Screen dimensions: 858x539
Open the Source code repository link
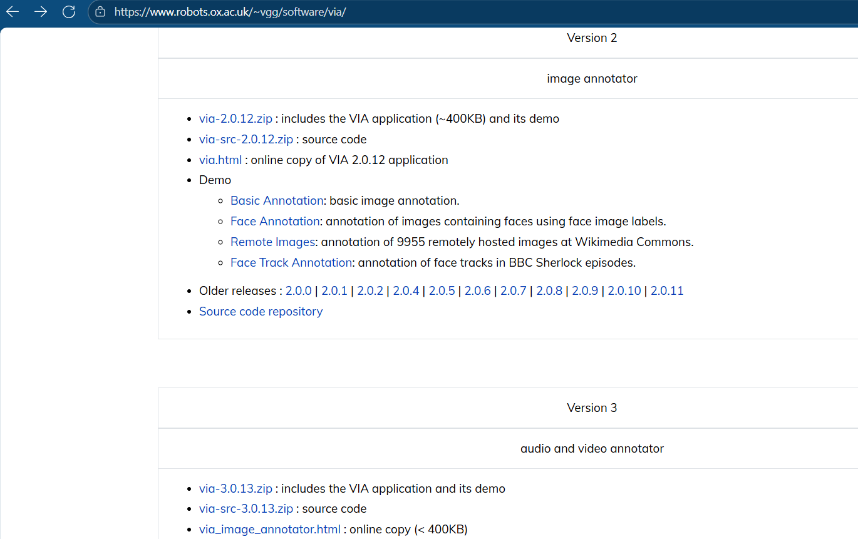click(261, 311)
